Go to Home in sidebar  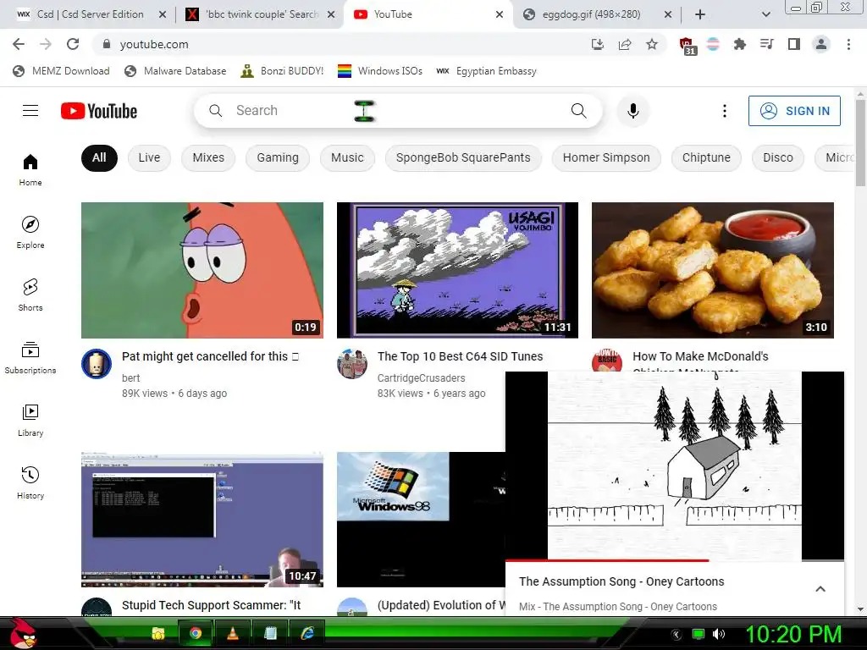30,170
